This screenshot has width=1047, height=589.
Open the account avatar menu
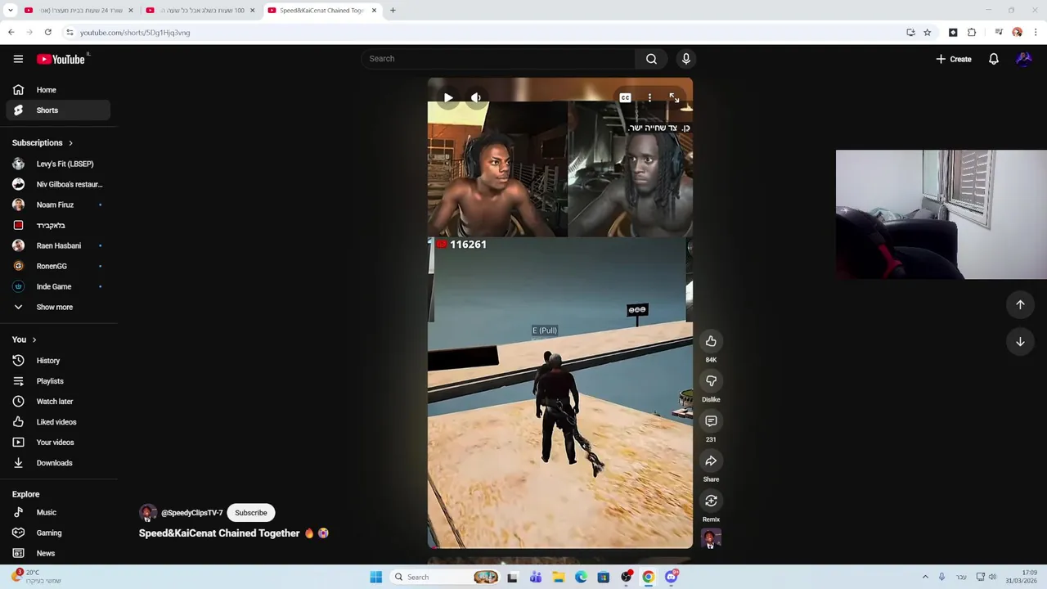1023,59
